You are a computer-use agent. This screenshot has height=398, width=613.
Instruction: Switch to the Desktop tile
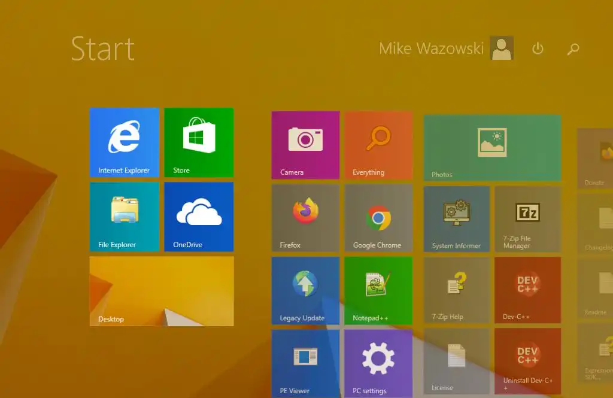tap(162, 291)
